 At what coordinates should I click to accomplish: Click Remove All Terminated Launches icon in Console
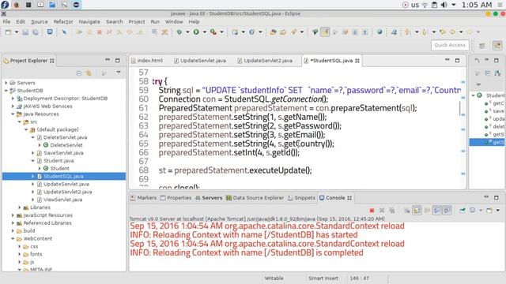coord(392,211)
